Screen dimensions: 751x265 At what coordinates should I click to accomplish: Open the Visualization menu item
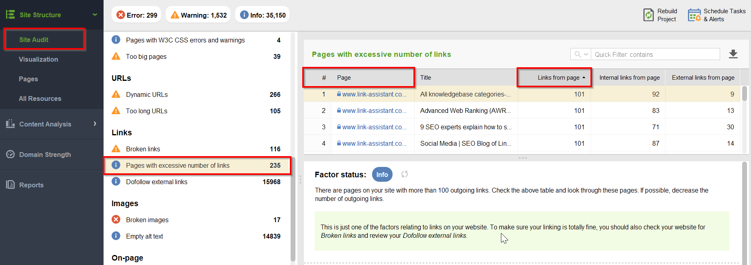pyautogui.click(x=39, y=59)
